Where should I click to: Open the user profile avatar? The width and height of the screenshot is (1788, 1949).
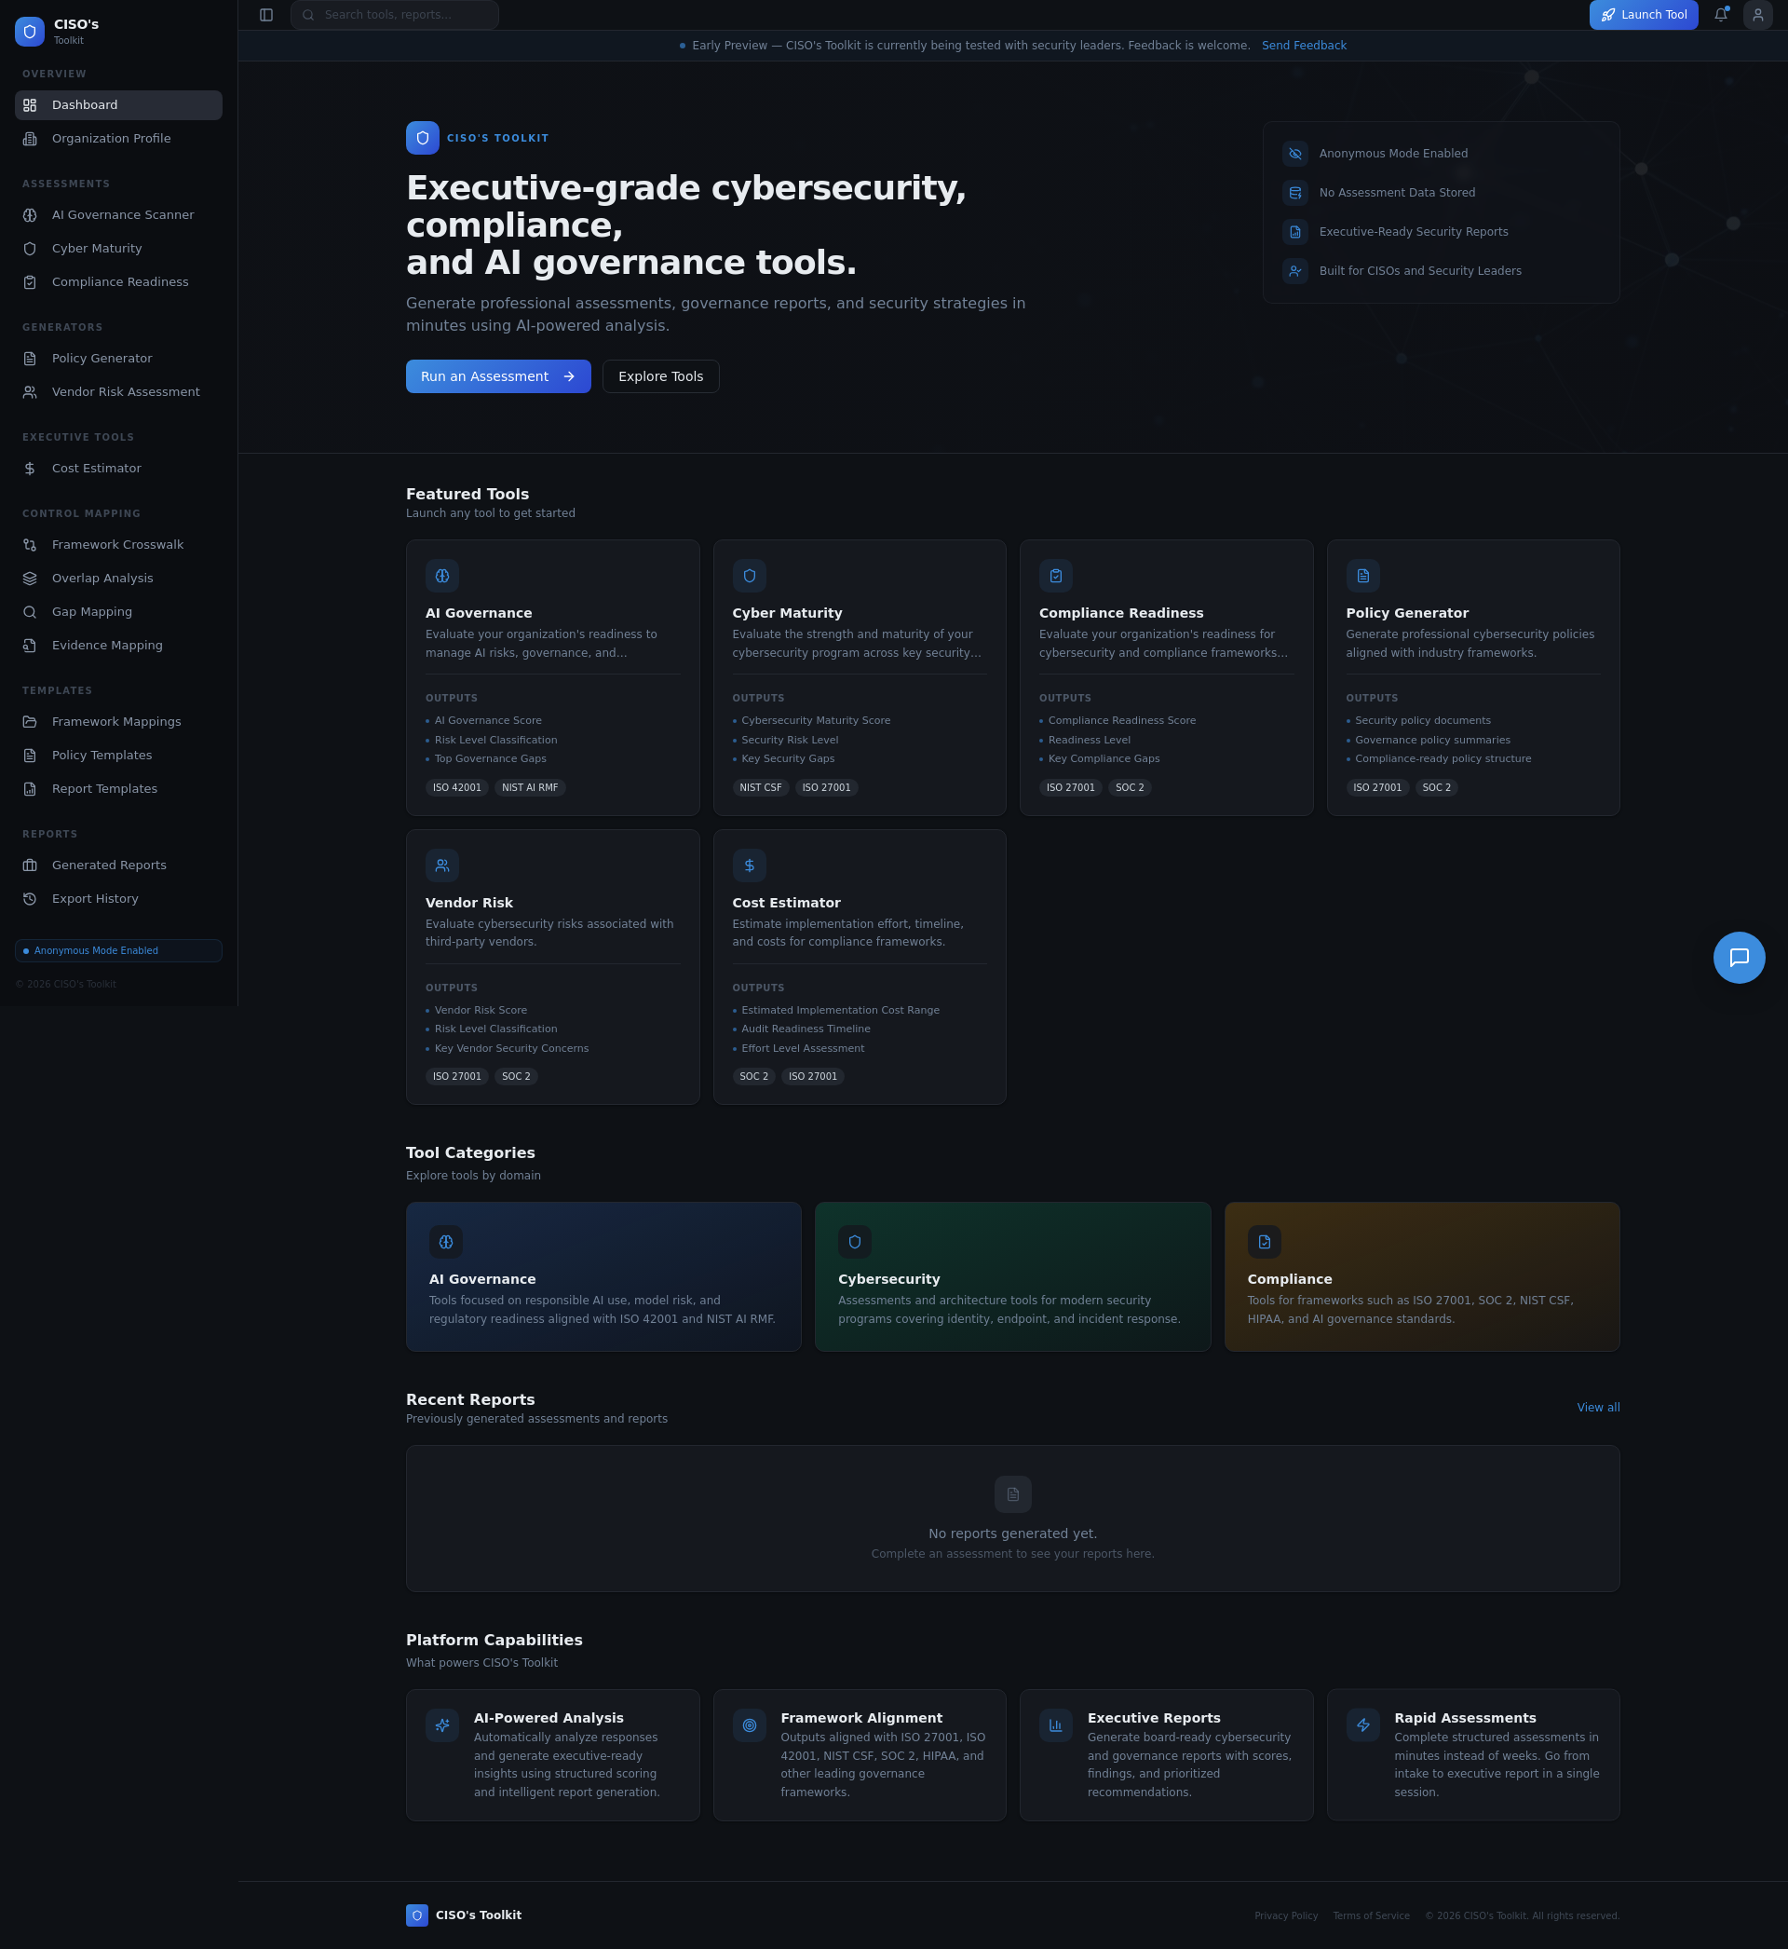coord(1757,15)
